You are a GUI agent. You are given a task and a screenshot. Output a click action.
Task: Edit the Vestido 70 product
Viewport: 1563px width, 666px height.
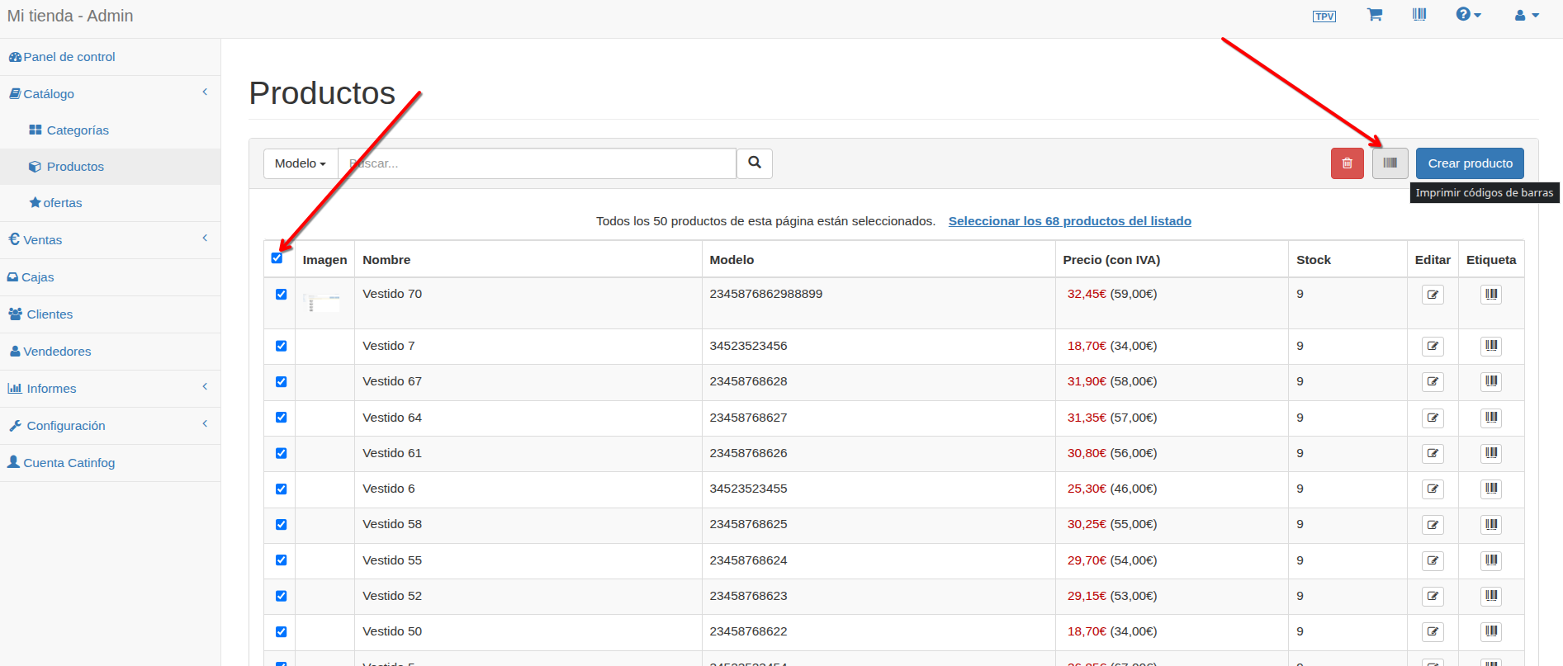pos(1433,295)
